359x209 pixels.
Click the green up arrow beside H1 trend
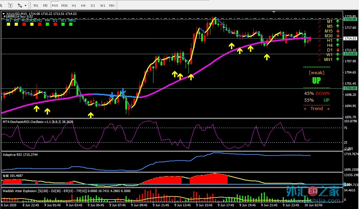[x=338, y=41]
